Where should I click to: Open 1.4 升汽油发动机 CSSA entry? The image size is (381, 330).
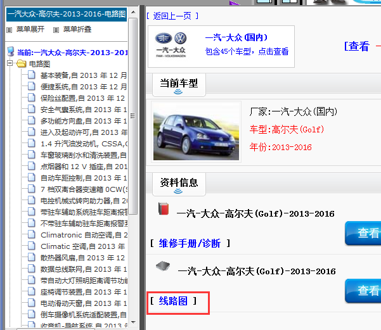(84, 144)
